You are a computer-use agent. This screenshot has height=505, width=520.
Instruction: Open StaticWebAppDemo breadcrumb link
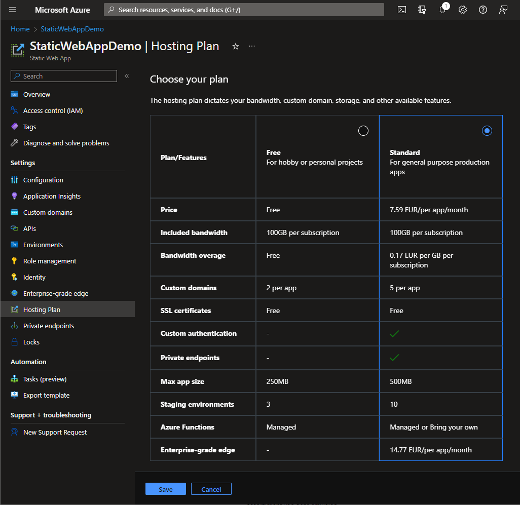coord(72,29)
